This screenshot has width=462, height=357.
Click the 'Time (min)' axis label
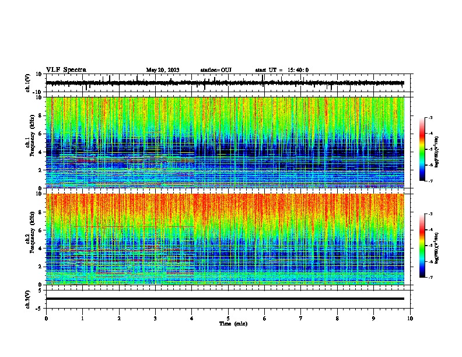(233, 324)
